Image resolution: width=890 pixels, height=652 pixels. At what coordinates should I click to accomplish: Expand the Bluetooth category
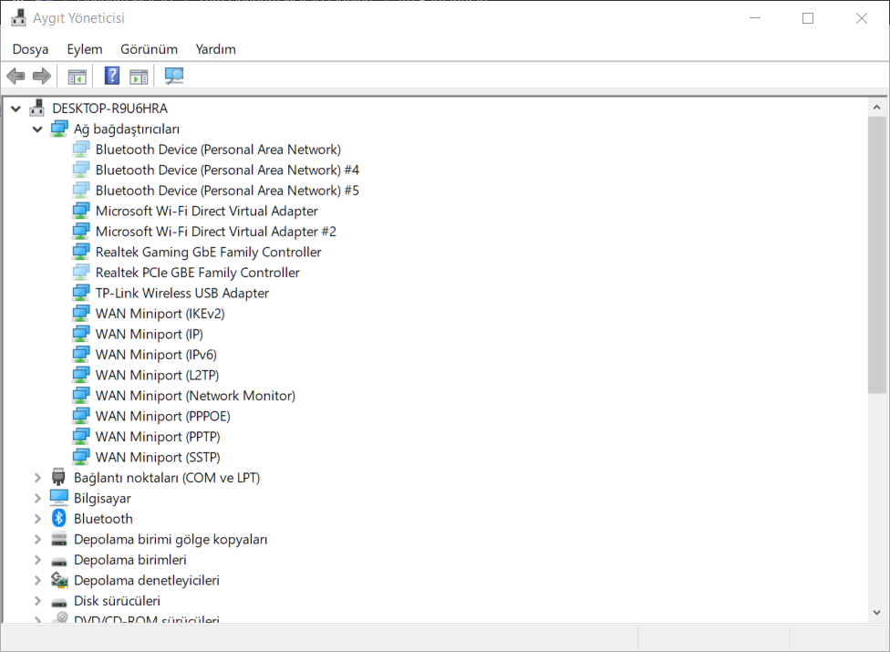coord(37,519)
